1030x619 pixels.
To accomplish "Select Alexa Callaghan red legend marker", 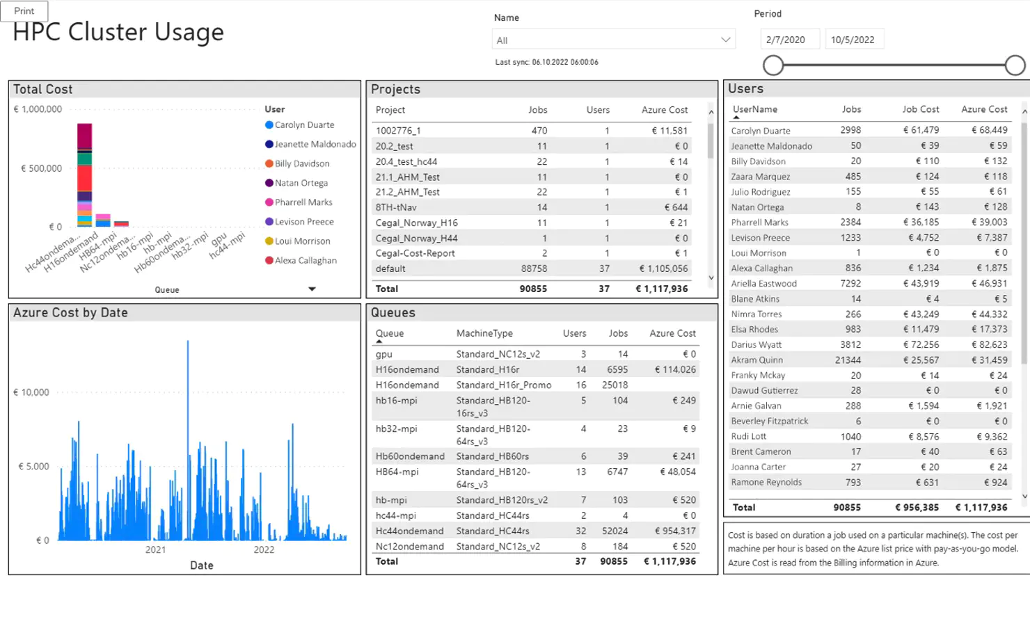I will pyautogui.click(x=269, y=260).
